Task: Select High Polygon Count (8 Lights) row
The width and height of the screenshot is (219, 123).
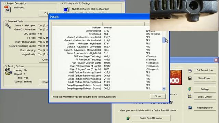Action: (x=107, y=69)
